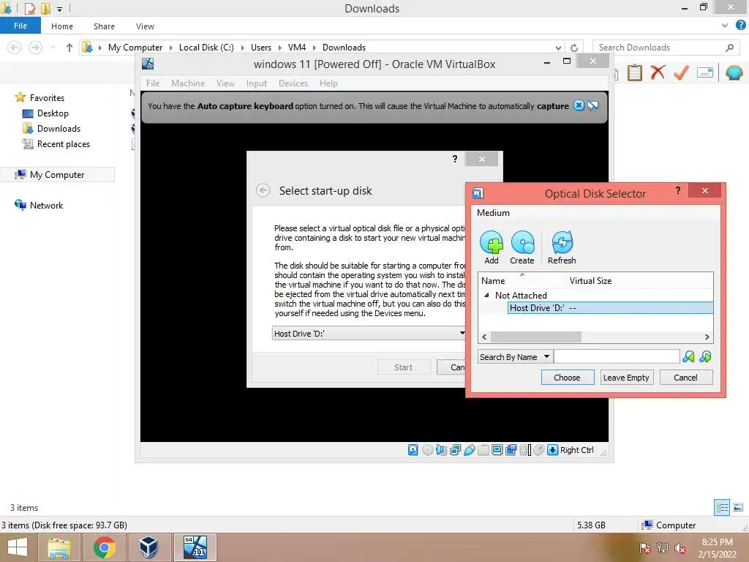
Task: Open the VirtualBox Machine menu
Action: pos(188,83)
